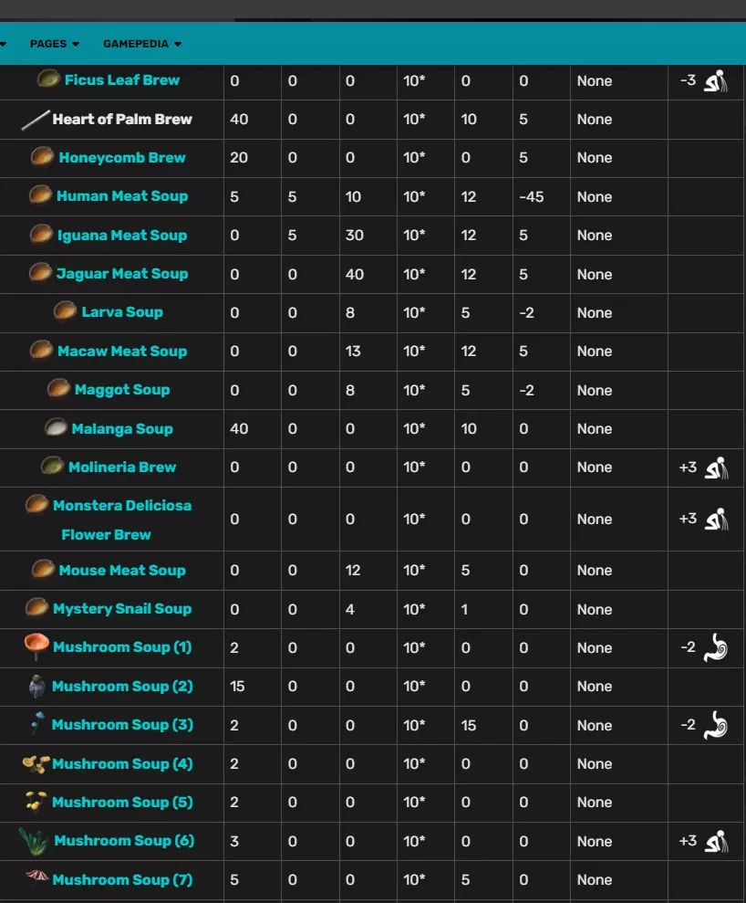Open the PAGES dropdown menu
The image size is (746, 903).
pos(55,44)
